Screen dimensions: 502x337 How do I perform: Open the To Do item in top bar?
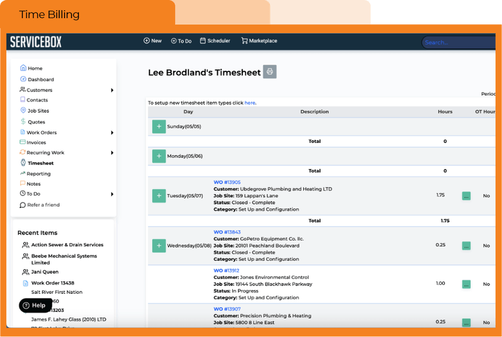pyautogui.click(x=181, y=41)
